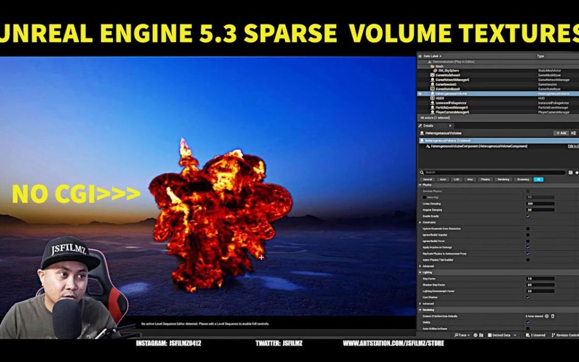Click the Shadow Step Factor value field

pos(540,285)
